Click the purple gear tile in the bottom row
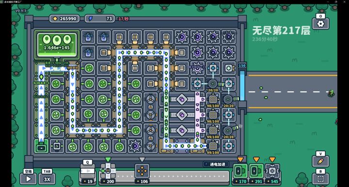This screenshot has height=187, width=349. [x=135, y=146]
